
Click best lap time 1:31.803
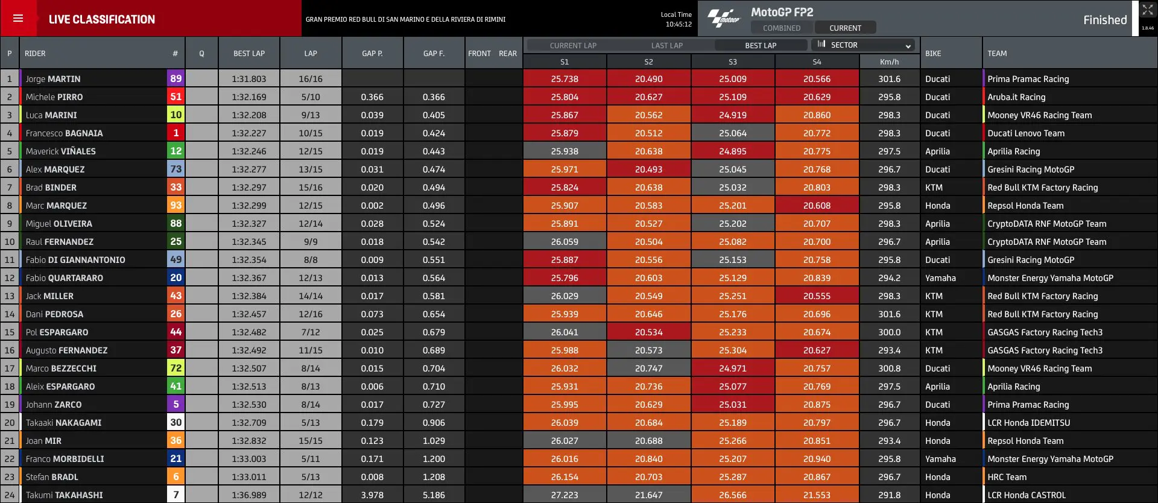pyautogui.click(x=249, y=79)
